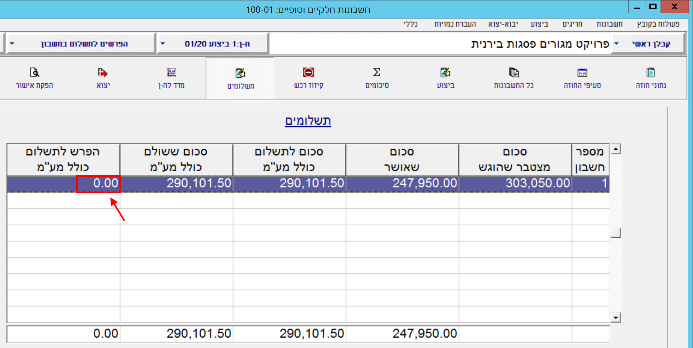Expand the ח-ן:1 ביצוע 01/20 account dropdown
The image size is (693, 348).
[x=163, y=43]
